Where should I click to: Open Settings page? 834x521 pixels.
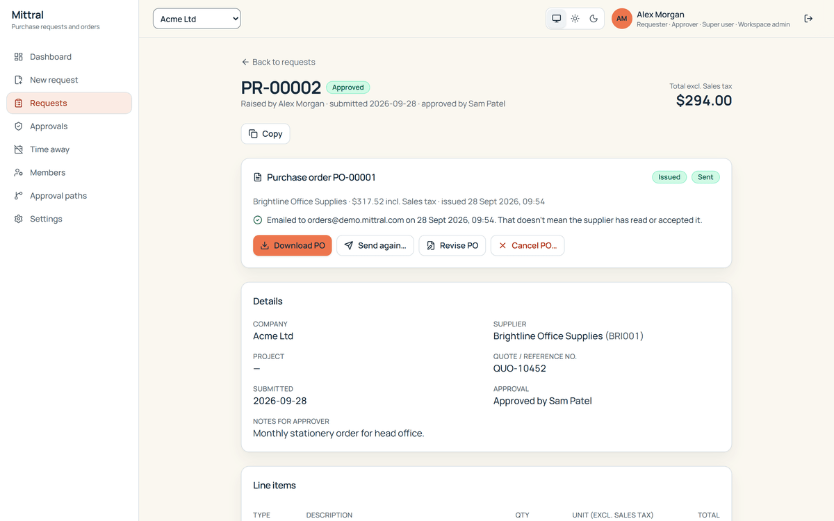click(x=69, y=219)
